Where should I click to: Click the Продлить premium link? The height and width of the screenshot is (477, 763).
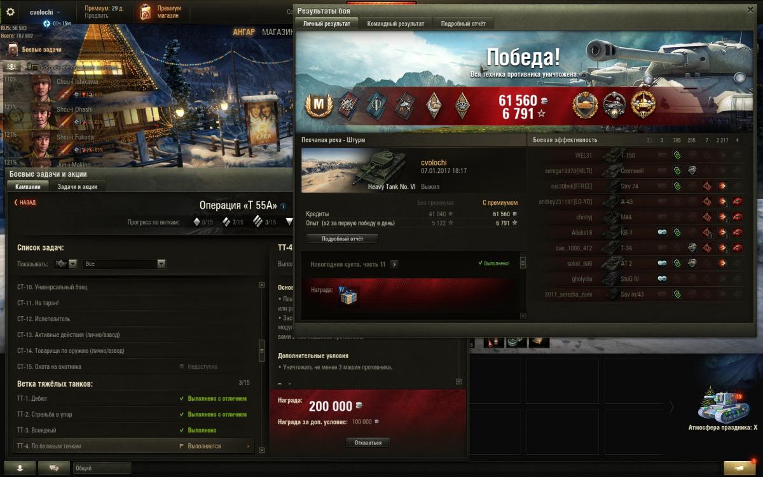tap(96, 16)
